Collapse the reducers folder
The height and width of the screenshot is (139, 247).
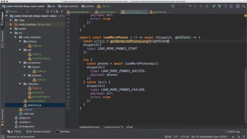[20, 84]
